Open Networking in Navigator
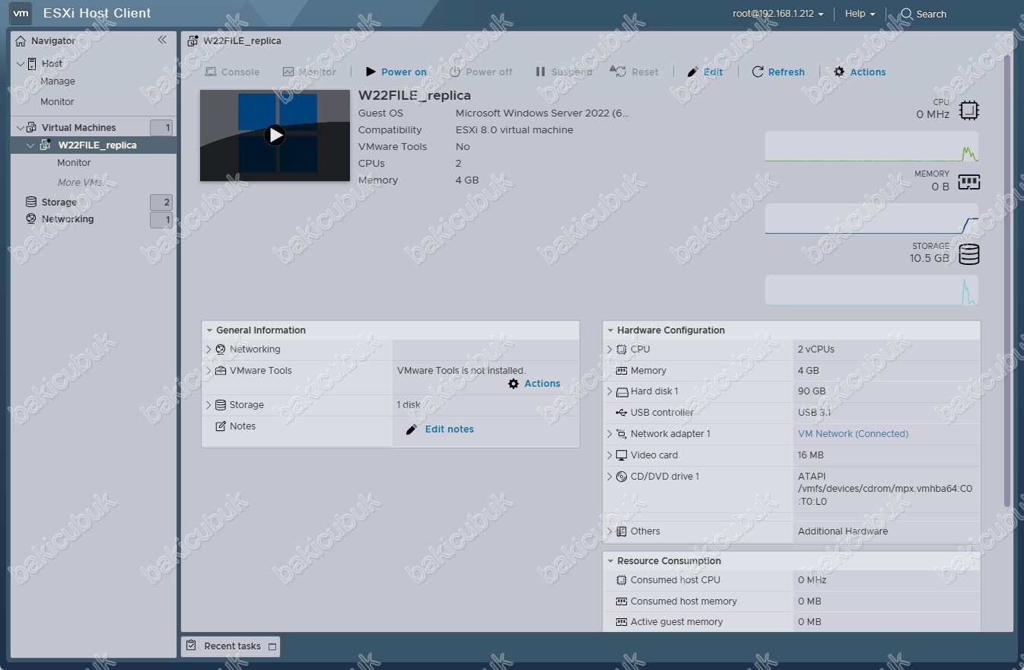The image size is (1024, 670). pos(68,219)
